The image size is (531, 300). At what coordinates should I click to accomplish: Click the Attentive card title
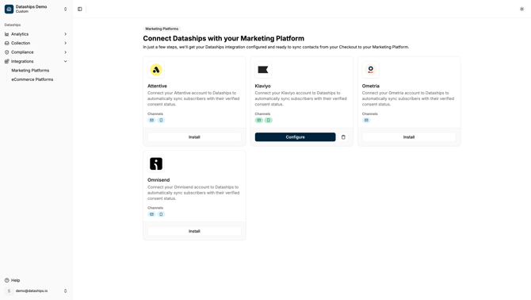pos(157,86)
